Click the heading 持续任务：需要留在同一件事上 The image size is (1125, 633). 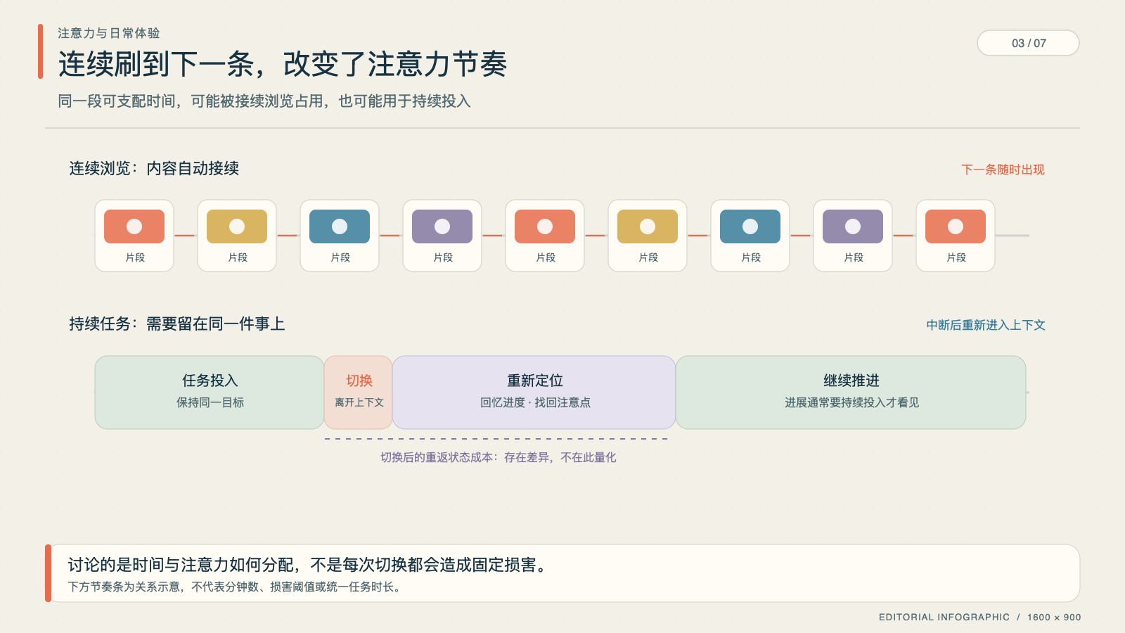coord(176,324)
